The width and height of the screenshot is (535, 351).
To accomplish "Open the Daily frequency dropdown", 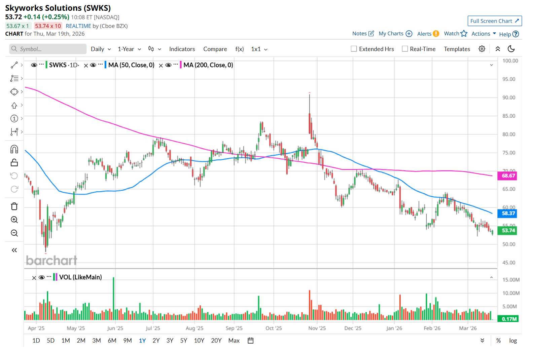I will coord(101,49).
